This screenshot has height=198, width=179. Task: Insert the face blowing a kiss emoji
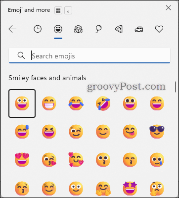coord(49,159)
